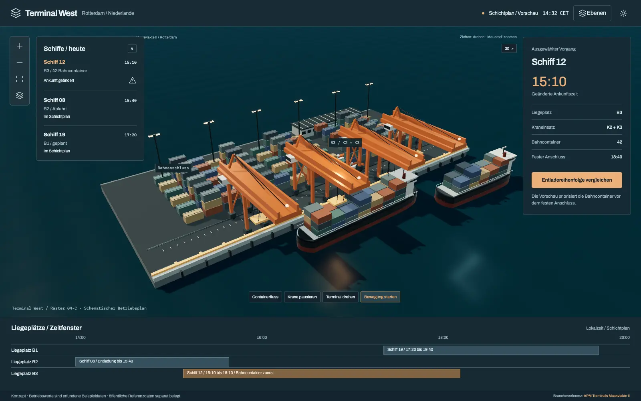This screenshot has height=401, width=641.
Task: Zoom out with the minus icon
Action: pyautogui.click(x=20, y=63)
